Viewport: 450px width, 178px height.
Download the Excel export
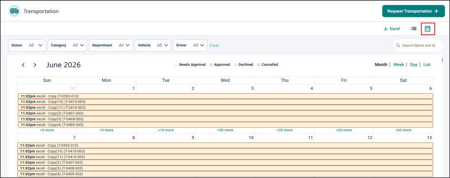point(392,28)
